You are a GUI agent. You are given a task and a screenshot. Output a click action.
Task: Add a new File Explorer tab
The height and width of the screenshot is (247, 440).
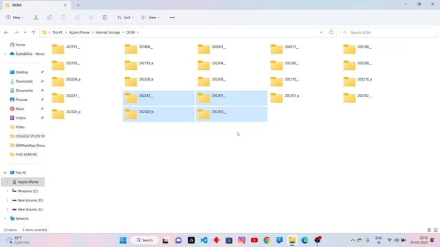pos(78,5)
